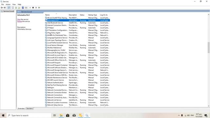Click the Pause Service icon
Viewport: 210px width, 118px height.
(36, 8)
